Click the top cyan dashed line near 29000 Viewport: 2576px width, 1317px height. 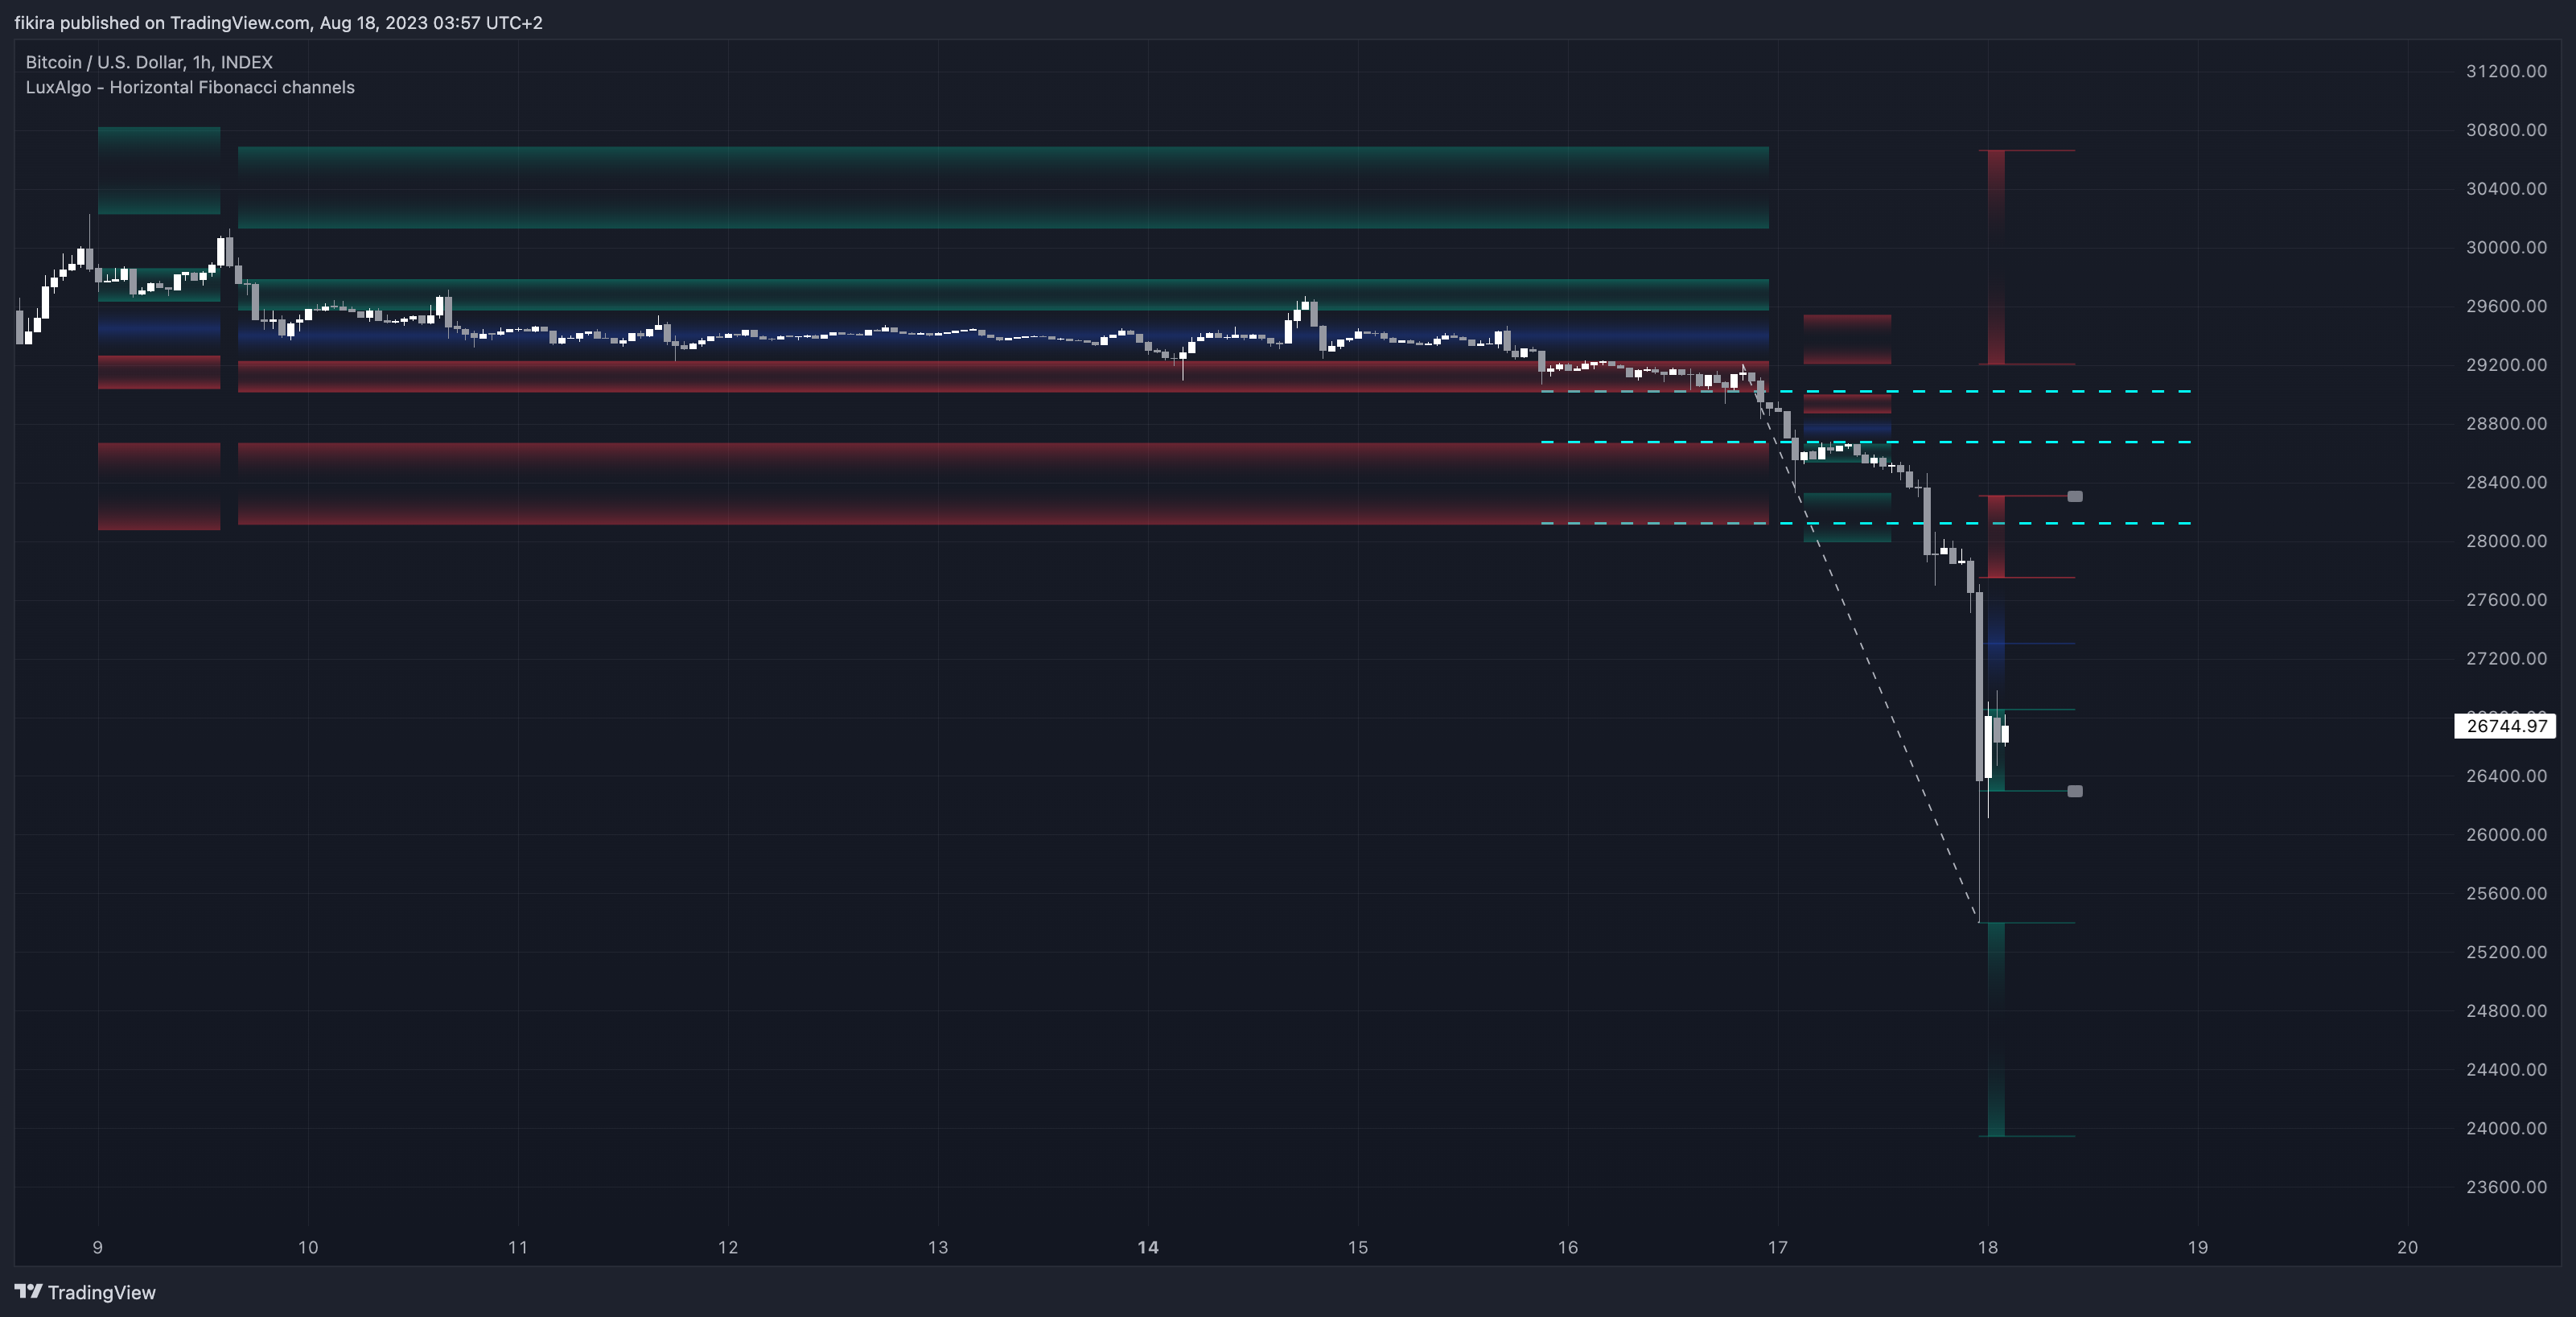(x=1867, y=391)
